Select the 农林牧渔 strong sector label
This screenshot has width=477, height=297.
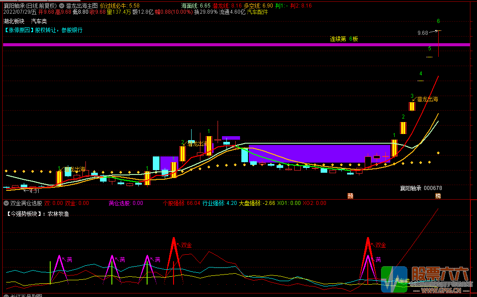(x=58, y=214)
